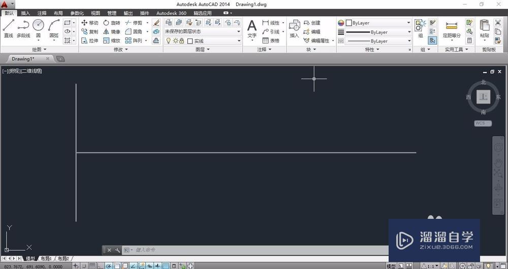Screen dimensions: 508x269
Task: Open the current layer dropdown (实线)
Action: [x=203, y=41]
